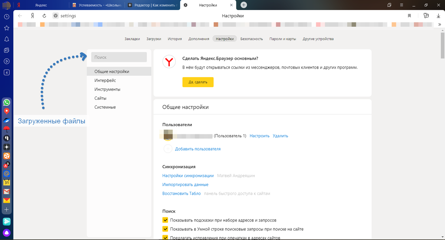Click the Yandex browser red Y logo
This screenshot has height=240, width=445.
point(169,62)
